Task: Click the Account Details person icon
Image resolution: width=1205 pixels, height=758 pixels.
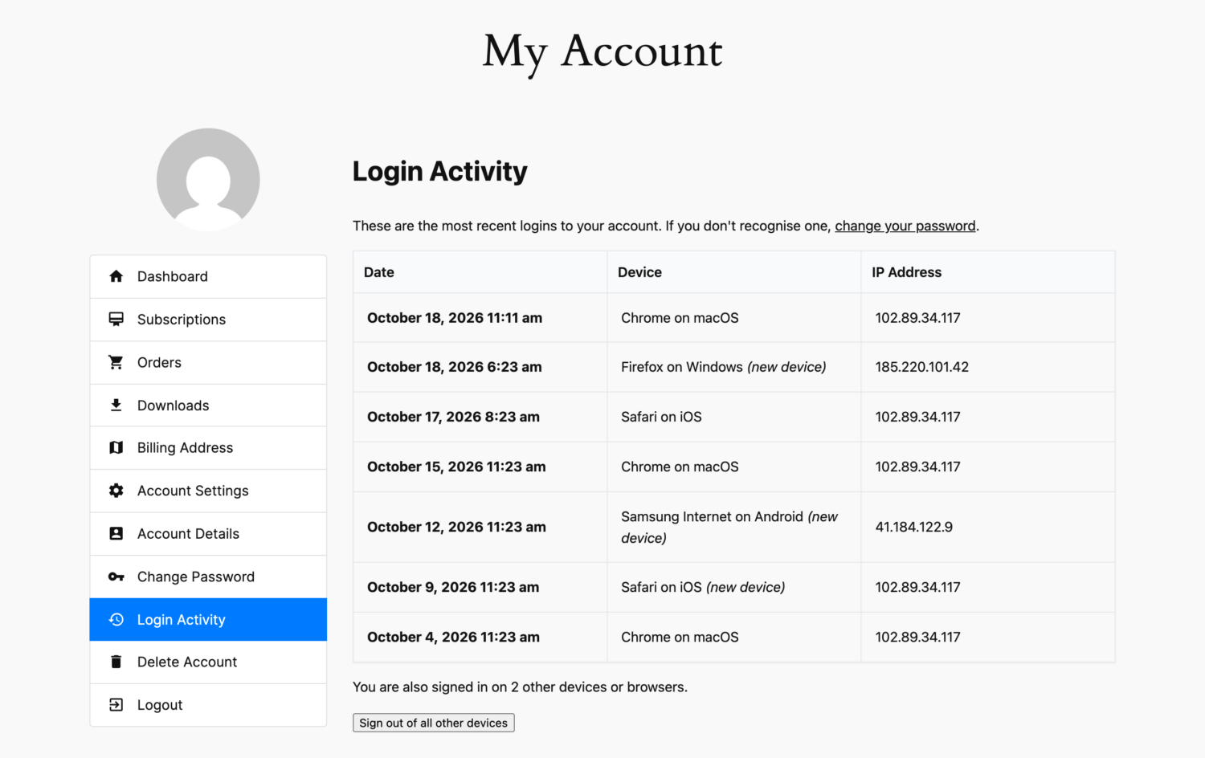Action: click(x=116, y=534)
